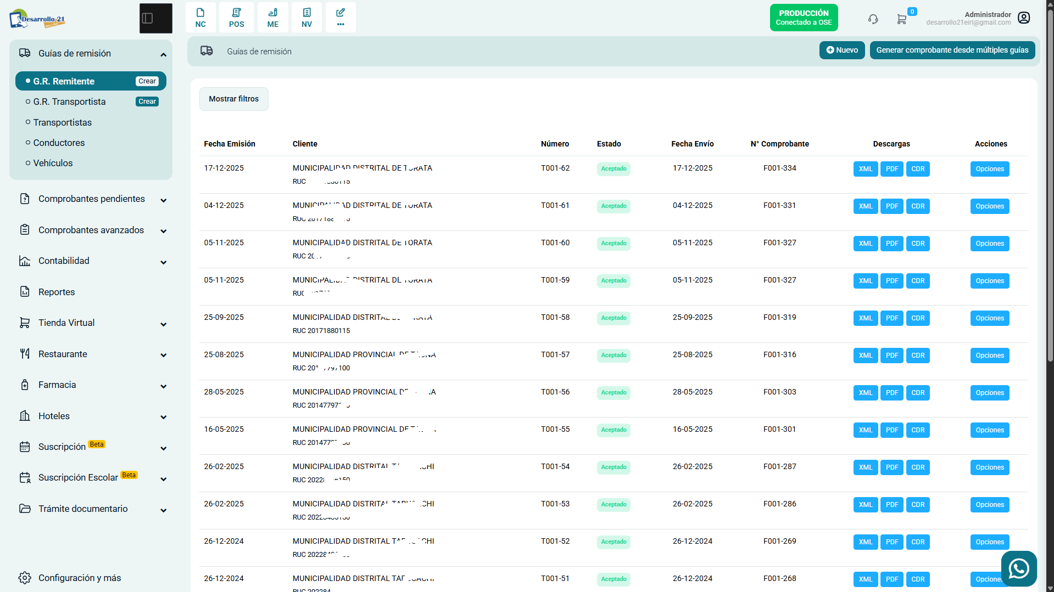
Task: Download CDR for guide T001-54
Action: tap(918, 467)
